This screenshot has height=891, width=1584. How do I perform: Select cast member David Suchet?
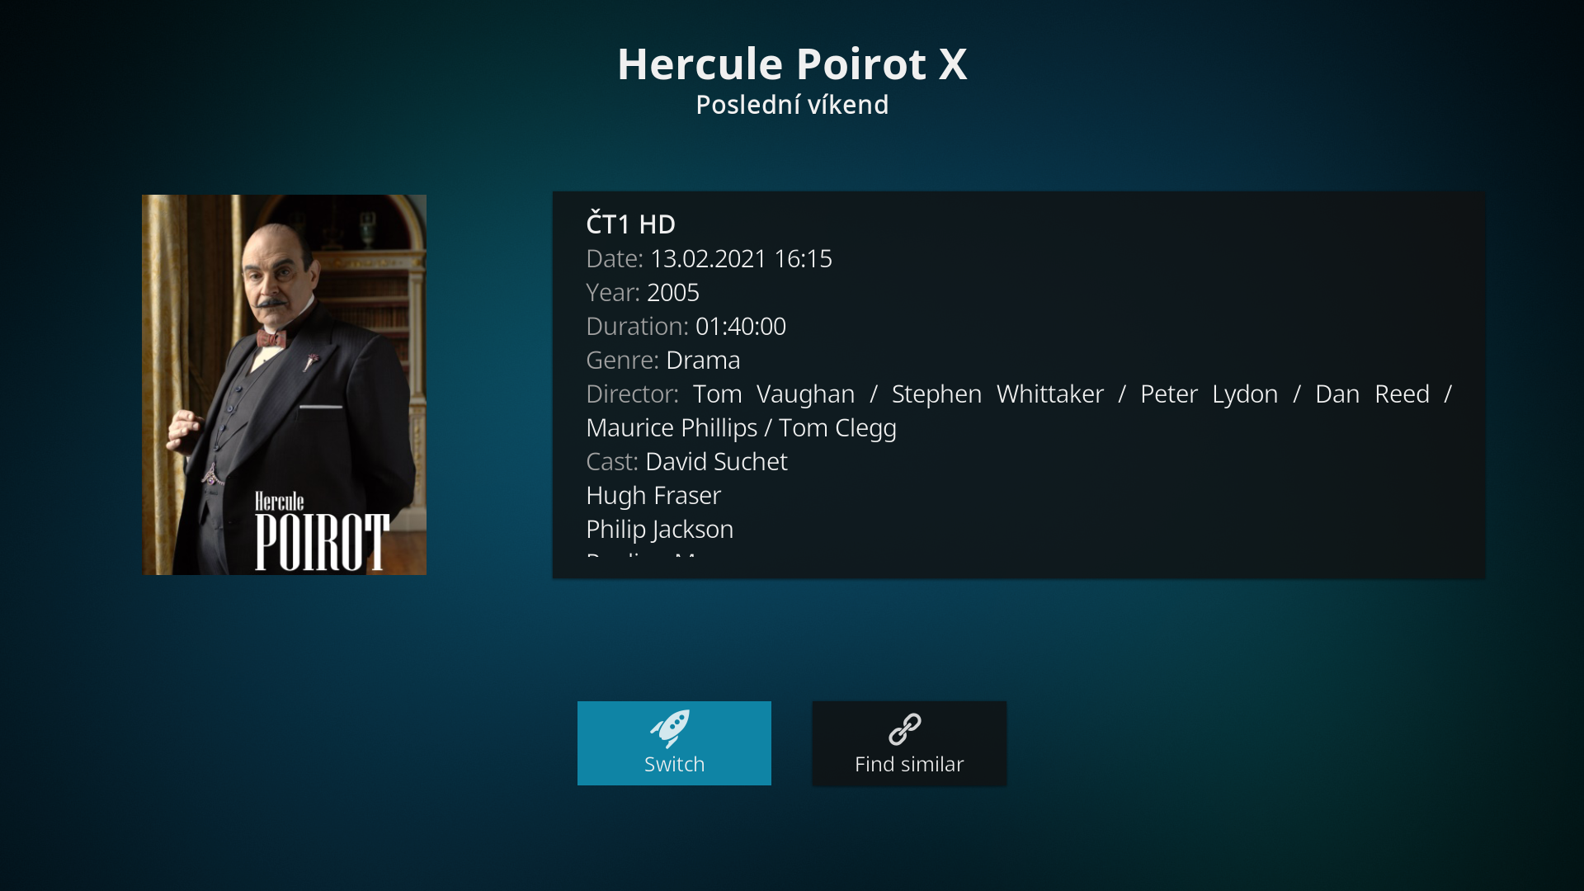point(716,461)
